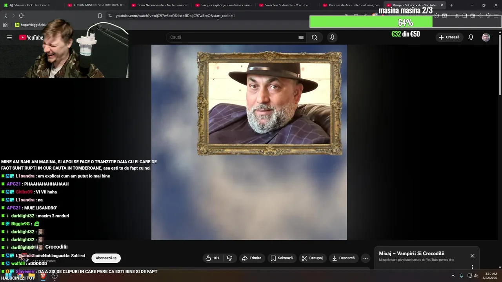Click the Descarcă download button
Image resolution: width=502 pixels, height=282 pixels.
[343, 258]
